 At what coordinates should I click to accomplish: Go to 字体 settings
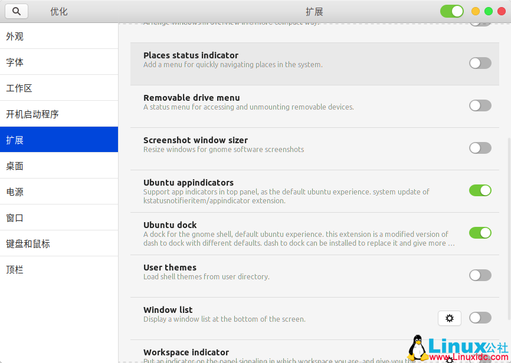pyautogui.click(x=59, y=62)
